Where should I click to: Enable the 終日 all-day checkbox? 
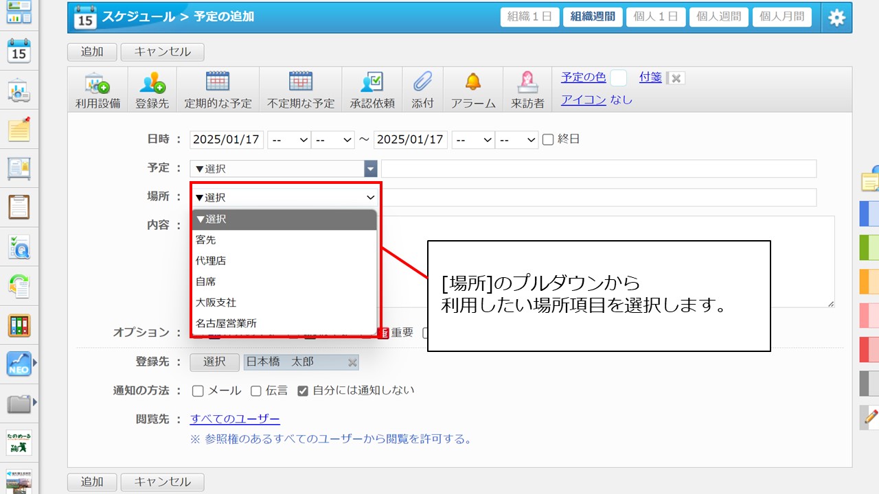pos(548,139)
